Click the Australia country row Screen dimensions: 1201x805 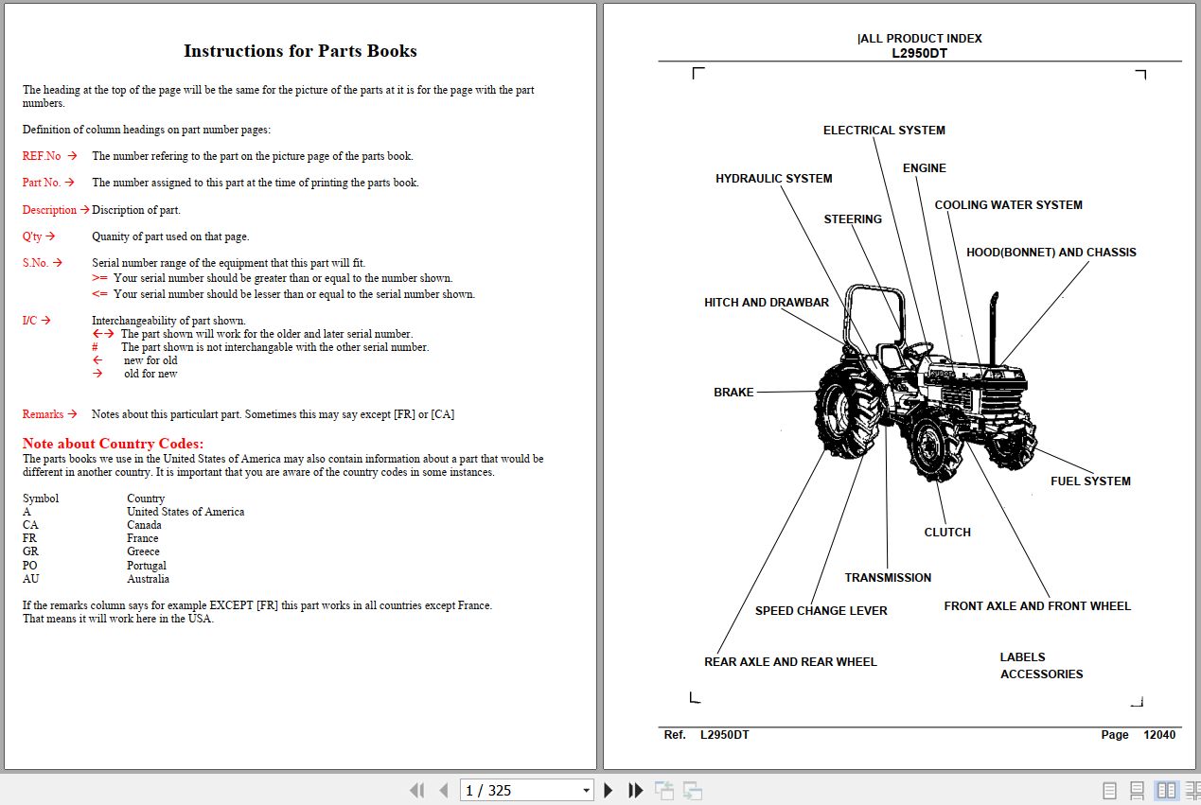97,579
